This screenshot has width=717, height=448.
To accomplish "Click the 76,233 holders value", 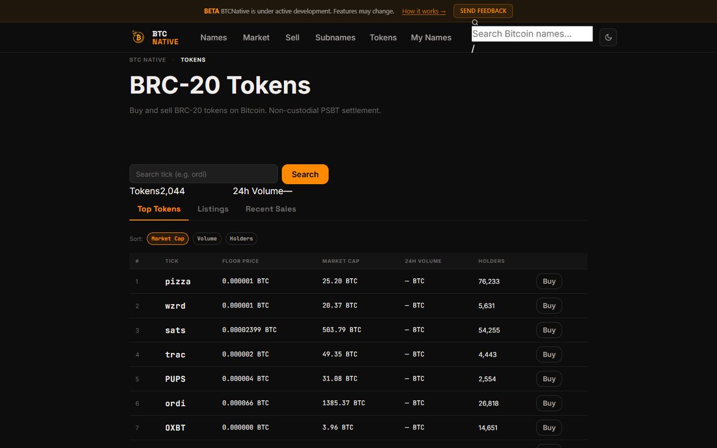I will (x=489, y=281).
